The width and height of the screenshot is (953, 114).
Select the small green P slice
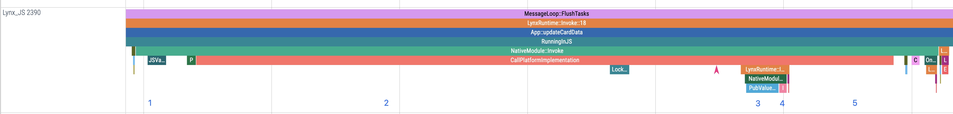[191, 60]
